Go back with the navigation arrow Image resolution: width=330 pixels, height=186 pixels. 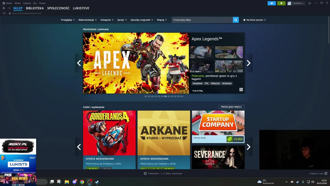pos(4,8)
